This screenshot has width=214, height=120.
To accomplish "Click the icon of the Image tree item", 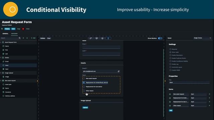I will point(3,77).
